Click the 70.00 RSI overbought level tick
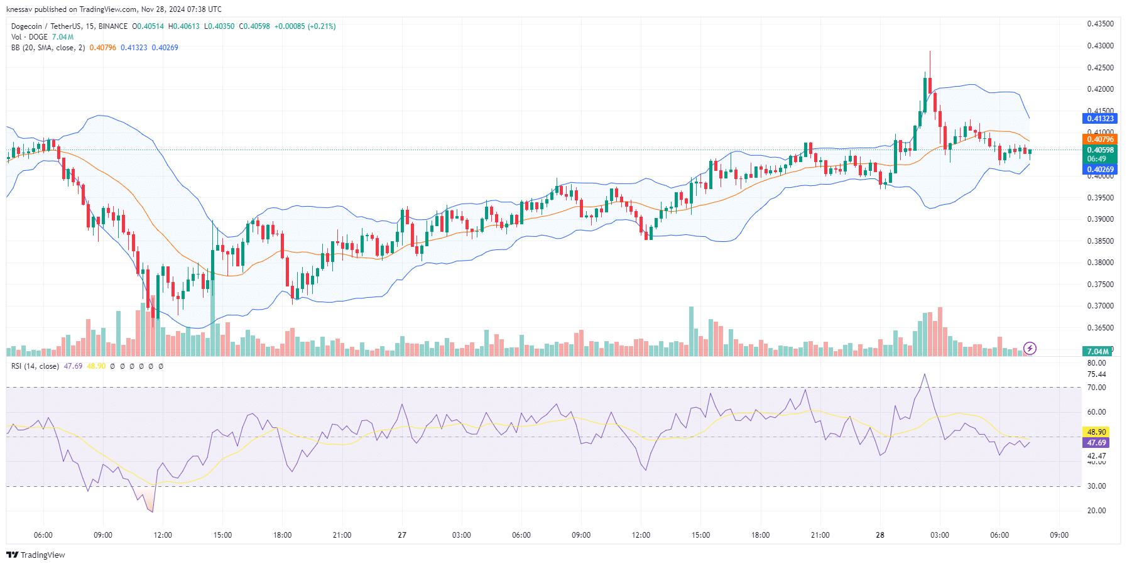 1096,388
